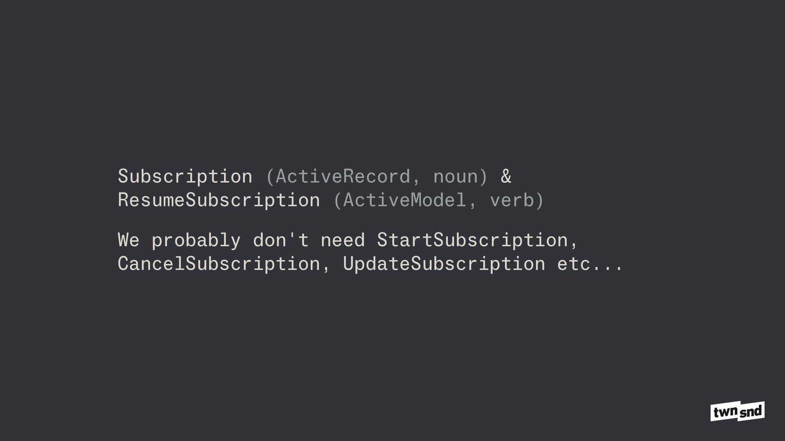Click the opening parenthesis before ActiveRecord

click(x=270, y=177)
